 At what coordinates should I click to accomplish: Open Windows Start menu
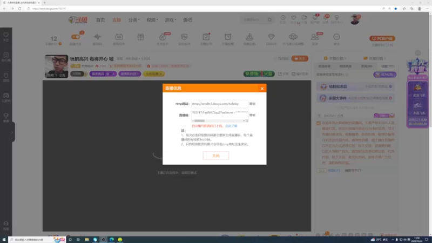(4, 240)
